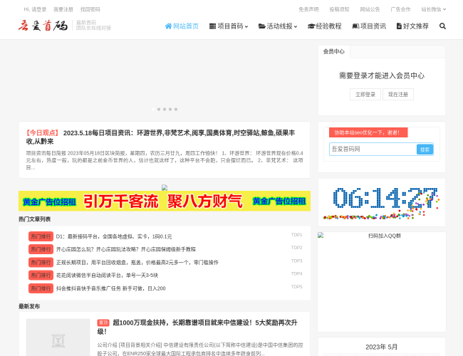Select the third carousel dot indicator
Viewport: 463px width, 356px height.
pyautogui.click(x=165, y=109)
